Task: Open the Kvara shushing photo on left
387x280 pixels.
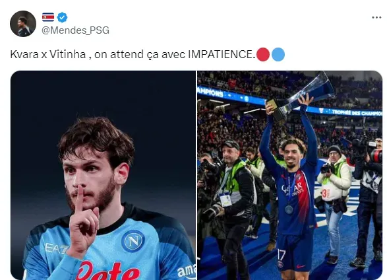Action: pos(103,175)
